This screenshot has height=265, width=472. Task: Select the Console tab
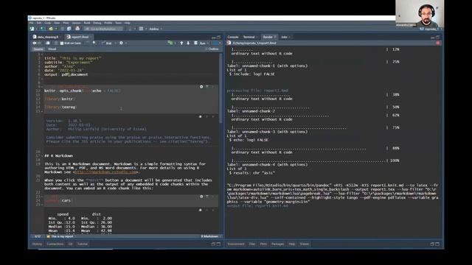[x=233, y=37]
